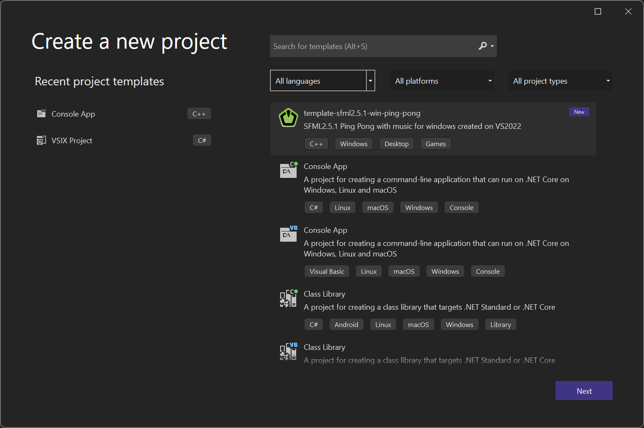Open the All project types dropdown
644x428 pixels.
click(x=560, y=81)
